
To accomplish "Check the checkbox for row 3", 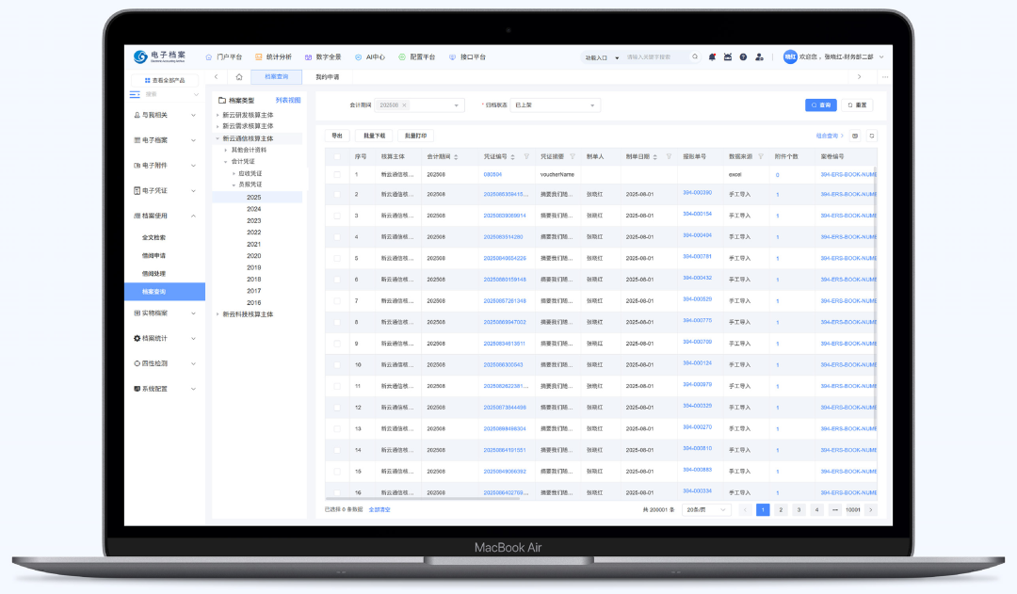I will coord(337,216).
